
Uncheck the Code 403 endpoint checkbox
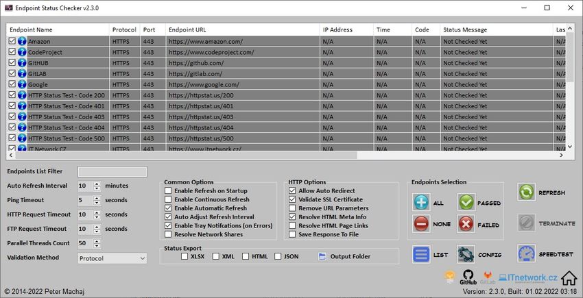tap(12, 116)
